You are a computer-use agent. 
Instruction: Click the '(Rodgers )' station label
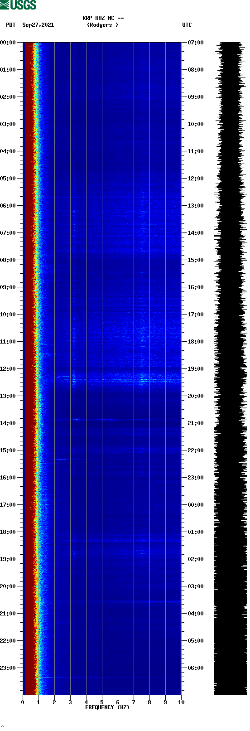coord(102,25)
